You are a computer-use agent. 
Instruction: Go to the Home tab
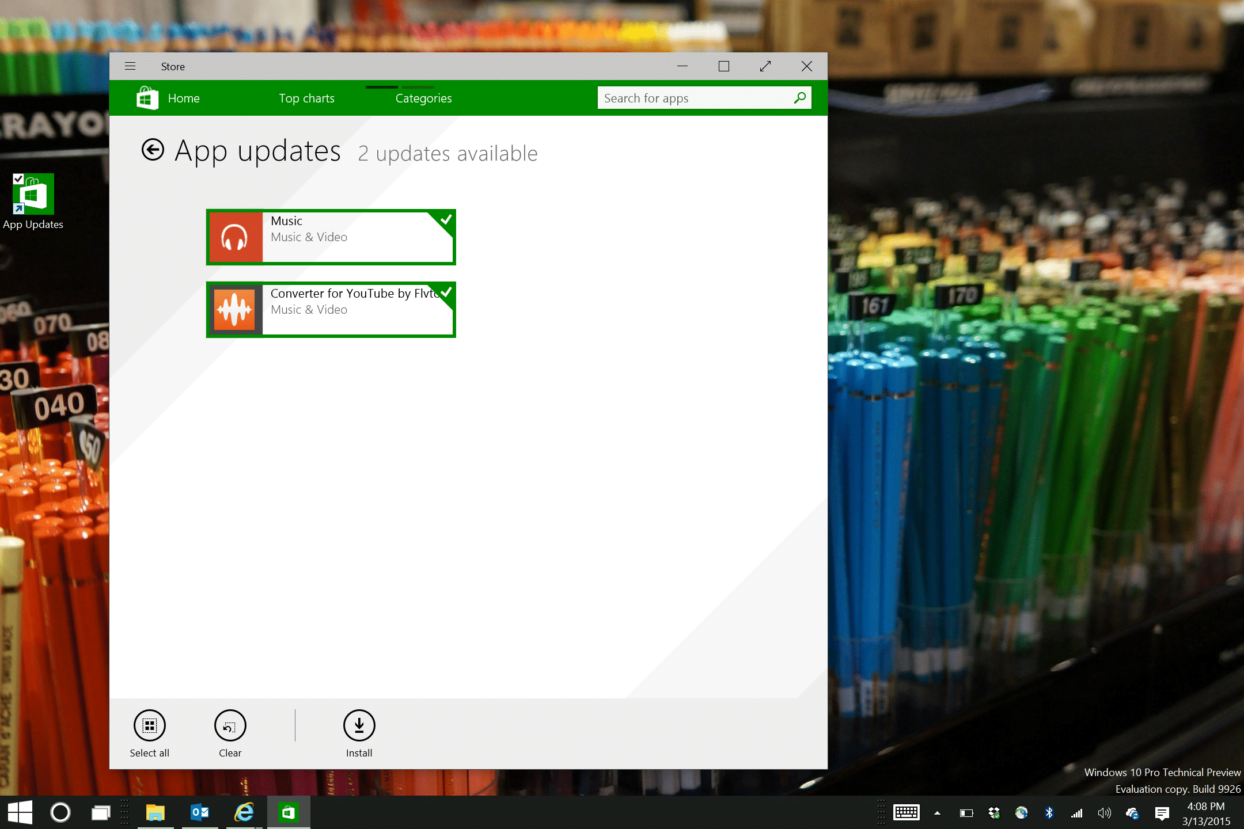click(184, 98)
